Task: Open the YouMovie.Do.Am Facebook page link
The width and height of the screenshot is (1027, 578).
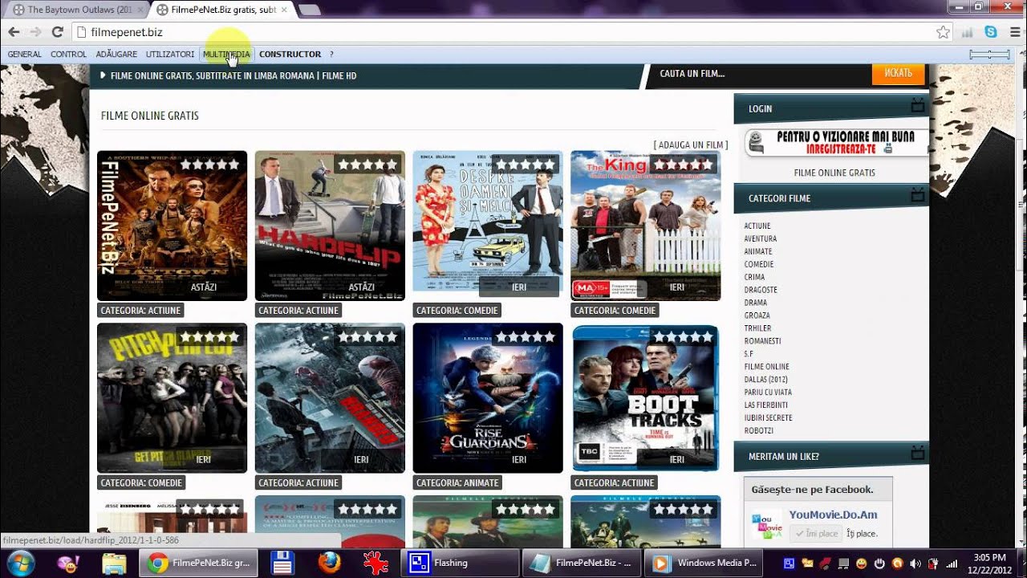Action: click(x=833, y=515)
